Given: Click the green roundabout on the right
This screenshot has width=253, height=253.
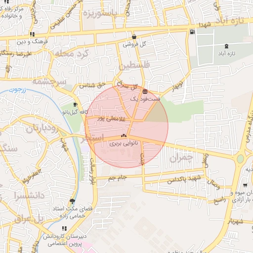Looking at the screenshot, I should [x=240, y=159].
